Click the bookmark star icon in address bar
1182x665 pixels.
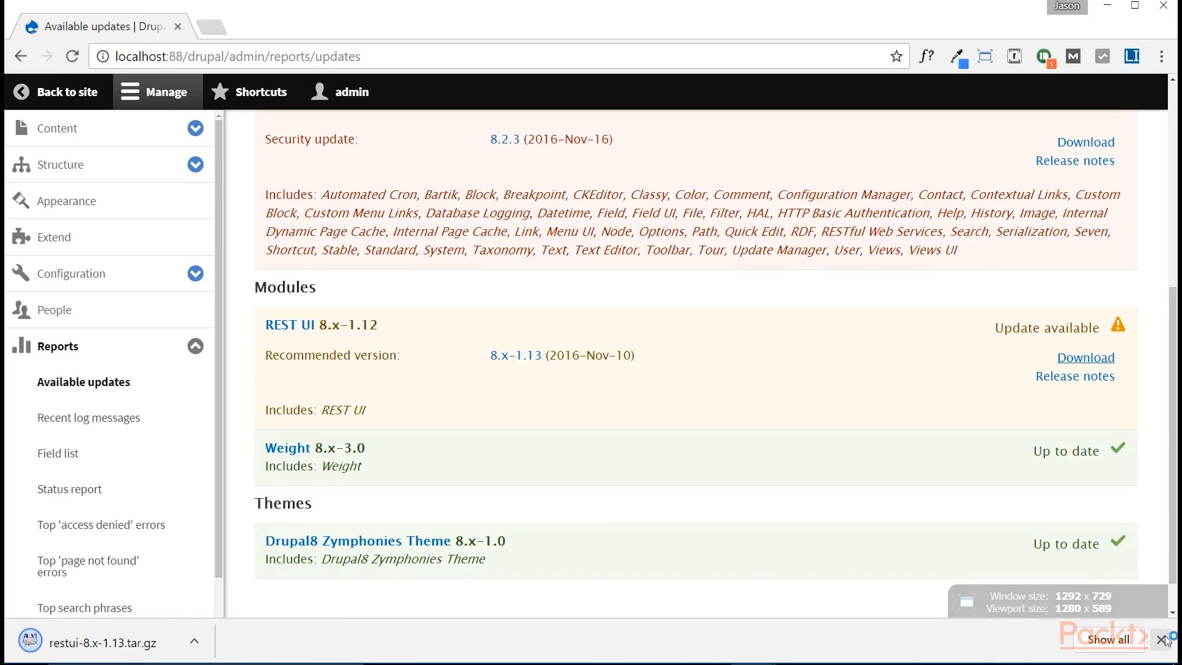pos(896,57)
